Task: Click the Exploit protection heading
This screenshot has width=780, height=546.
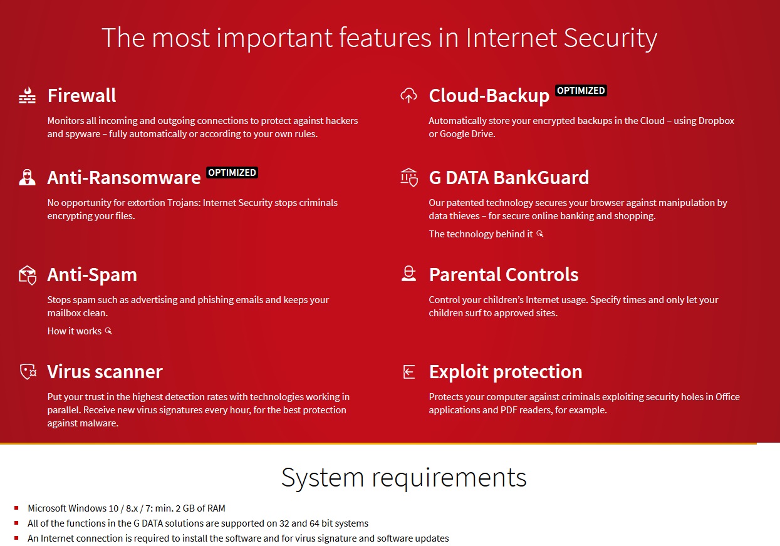Action: click(506, 372)
